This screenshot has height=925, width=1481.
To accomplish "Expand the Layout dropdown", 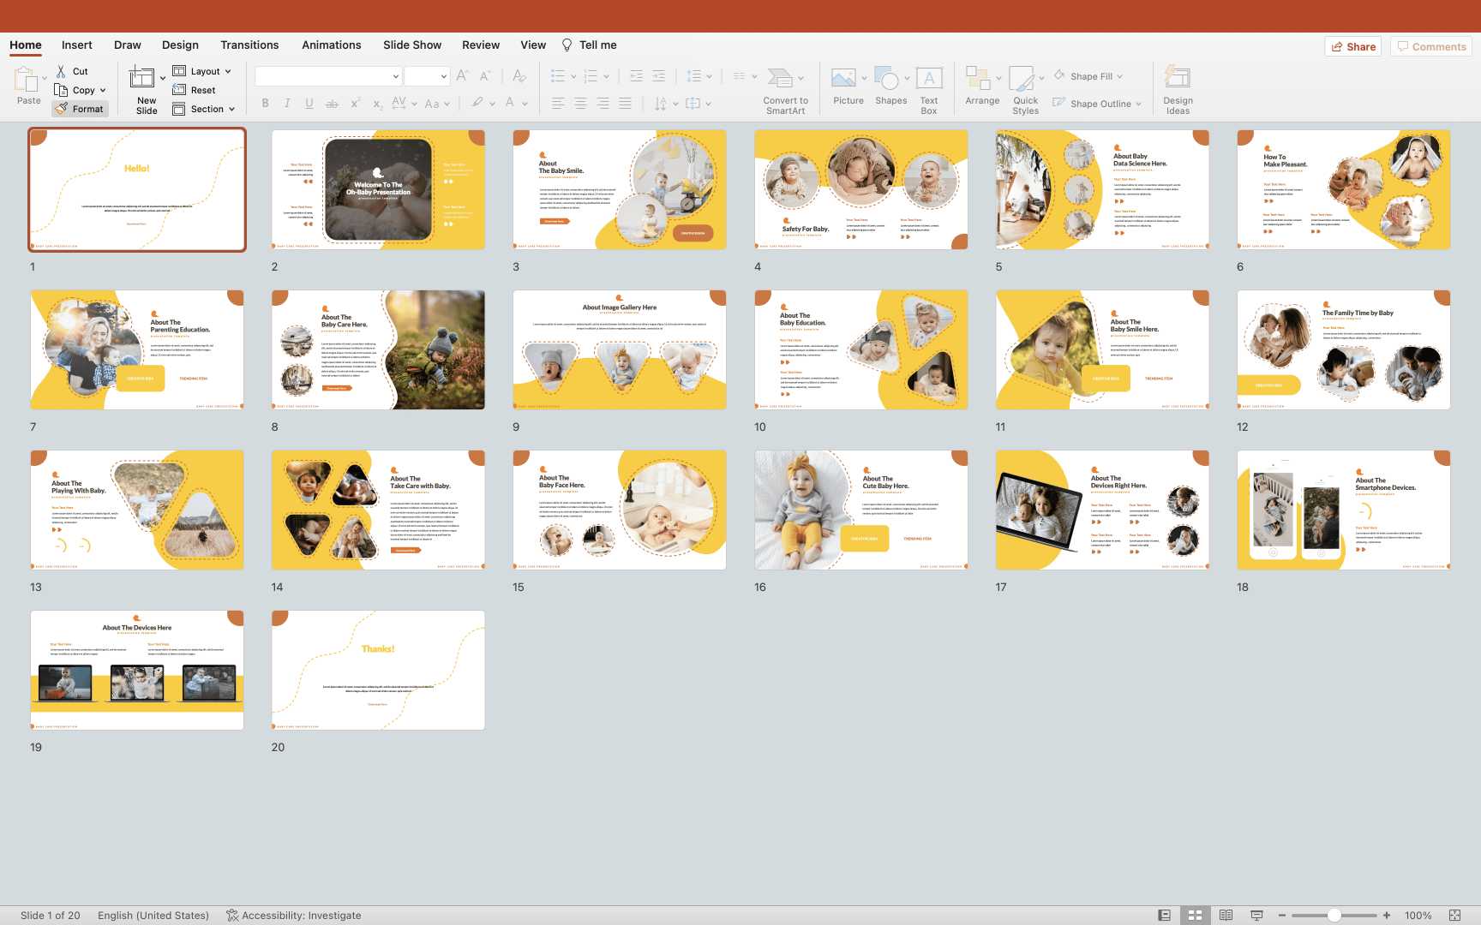I will pyautogui.click(x=204, y=71).
